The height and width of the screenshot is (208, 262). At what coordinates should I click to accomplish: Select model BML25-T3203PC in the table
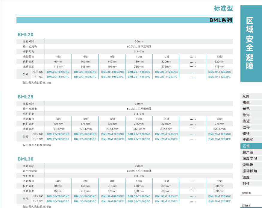219,139
